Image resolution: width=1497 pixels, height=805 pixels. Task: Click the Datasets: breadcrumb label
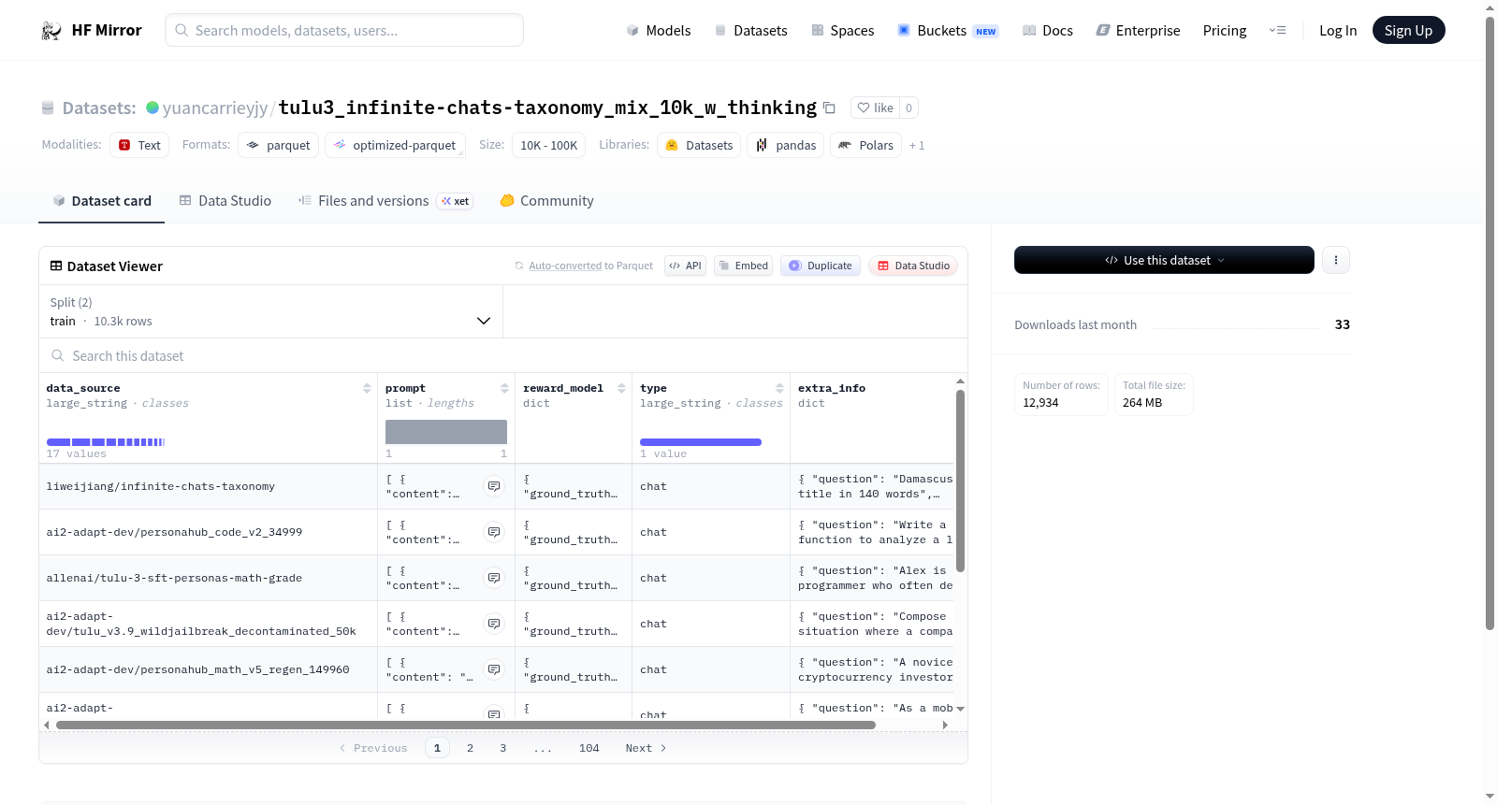pos(99,108)
